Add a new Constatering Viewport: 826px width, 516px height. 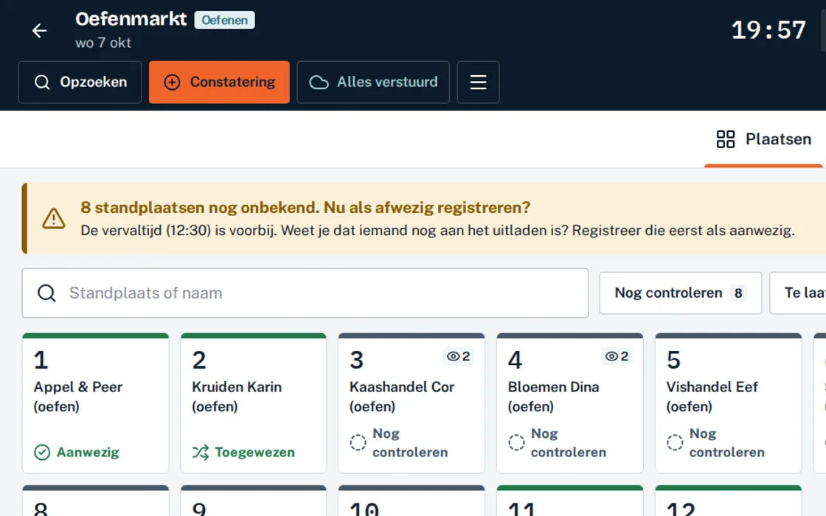[x=219, y=82]
